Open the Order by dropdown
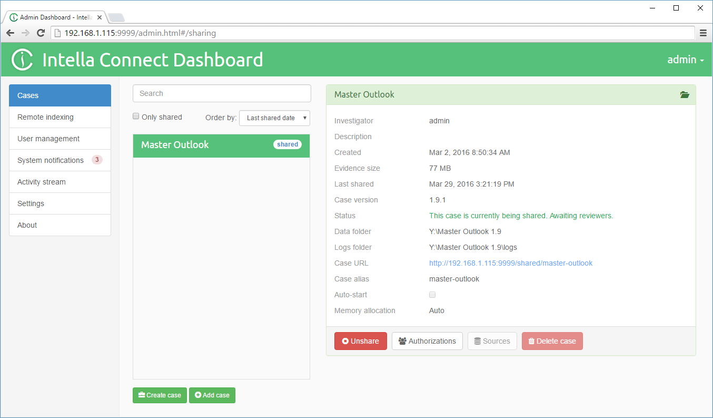The width and height of the screenshot is (713, 418). 274,118
